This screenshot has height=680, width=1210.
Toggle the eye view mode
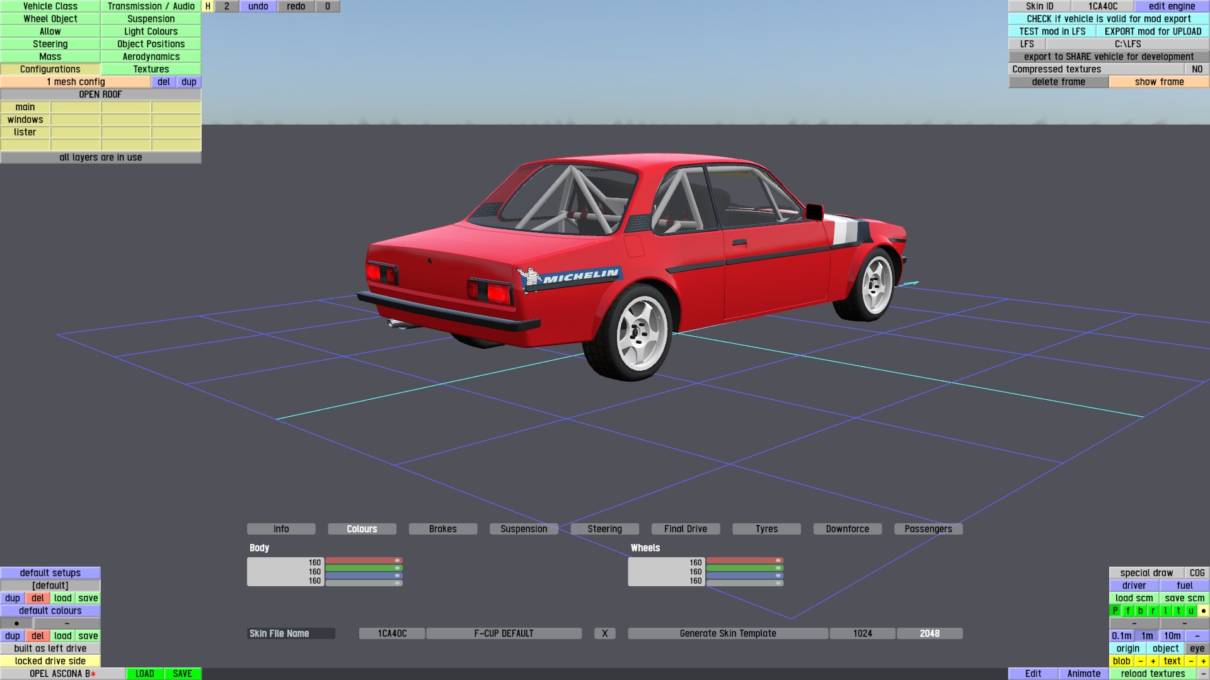tap(1197, 649)
